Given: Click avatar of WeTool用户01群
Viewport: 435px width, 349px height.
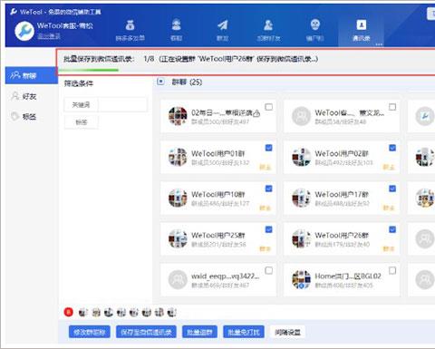Looking at the screenshot, I should click(x=178, y=157).
